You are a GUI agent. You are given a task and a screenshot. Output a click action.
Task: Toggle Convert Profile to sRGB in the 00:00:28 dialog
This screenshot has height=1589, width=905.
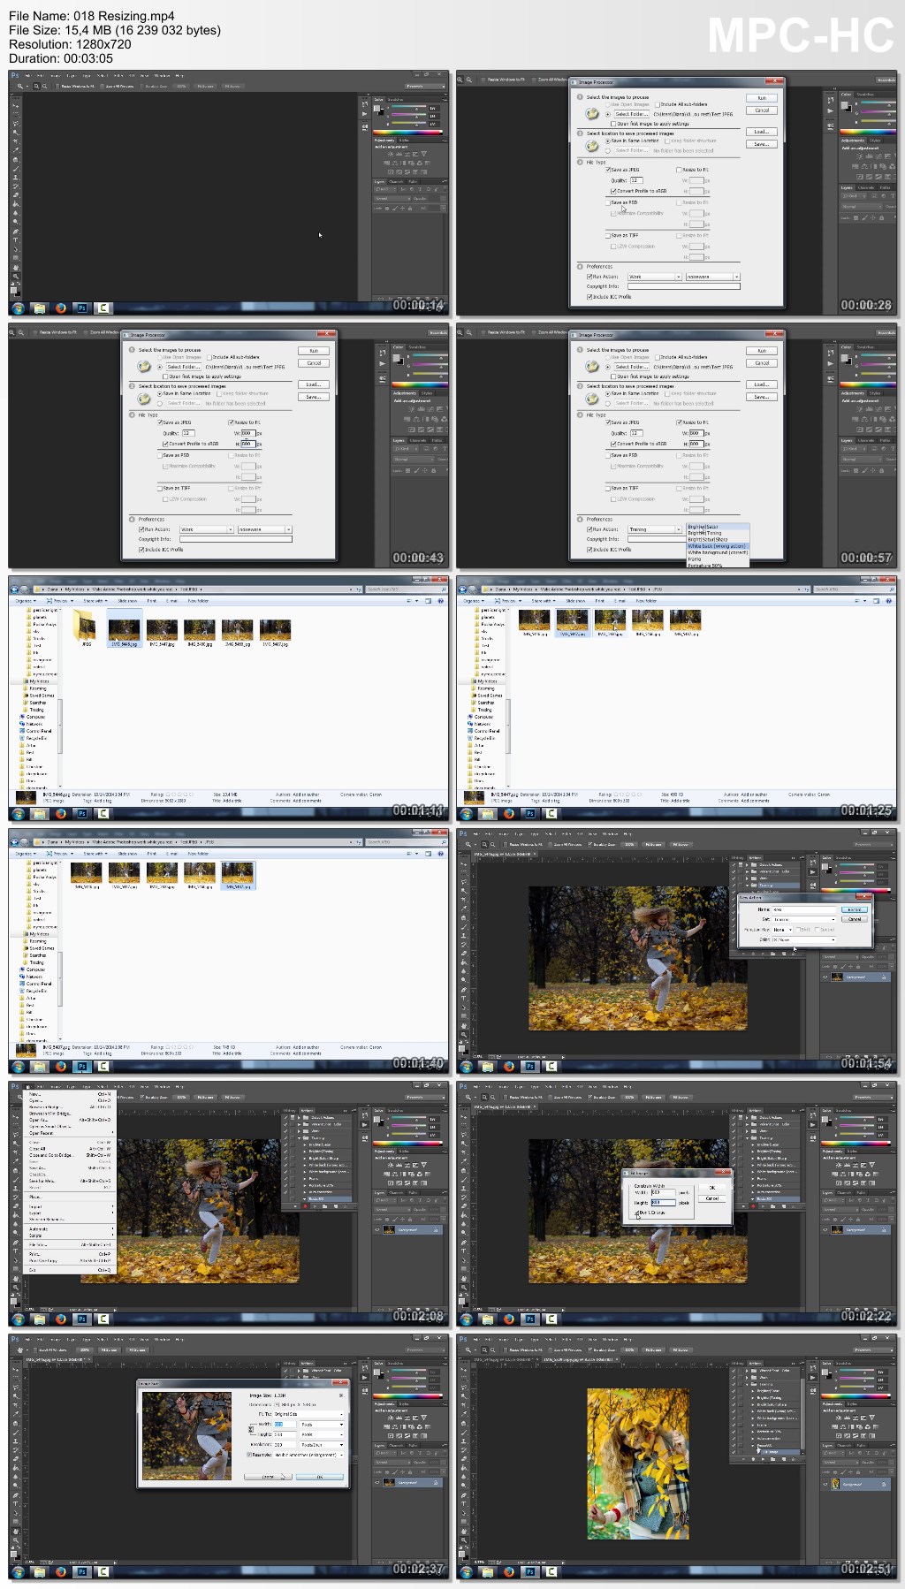(613, 191)
